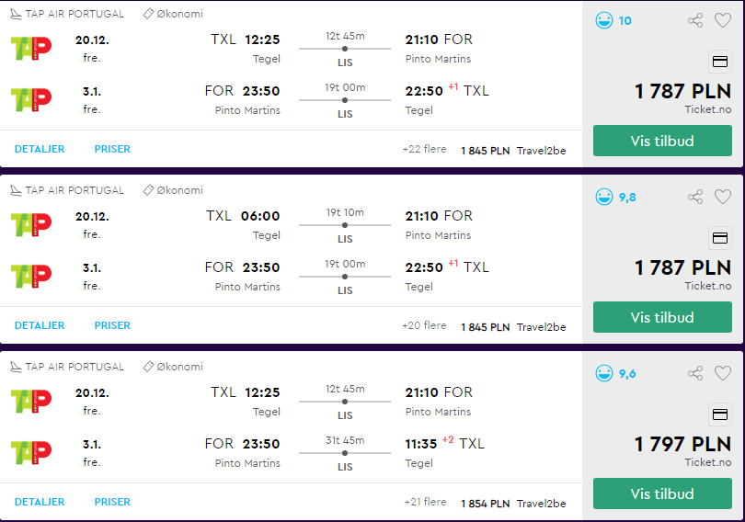745x522 pixels.
Task: Expand +20 flere price options
Action: coord(424,325)
